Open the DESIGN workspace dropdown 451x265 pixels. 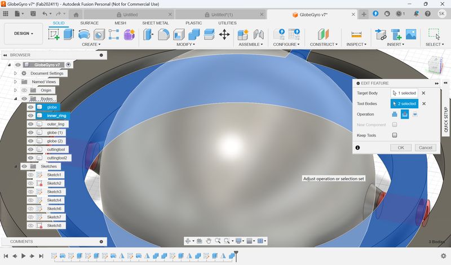click(x=24, y=33)
